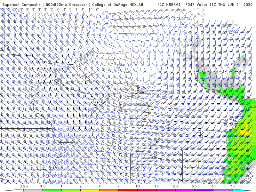Click the 'F047 Valid: 11Z THU JUN 11 2020' text
Image resolution: width=256 pixels, height=192 pixels.
coord(219,4)
